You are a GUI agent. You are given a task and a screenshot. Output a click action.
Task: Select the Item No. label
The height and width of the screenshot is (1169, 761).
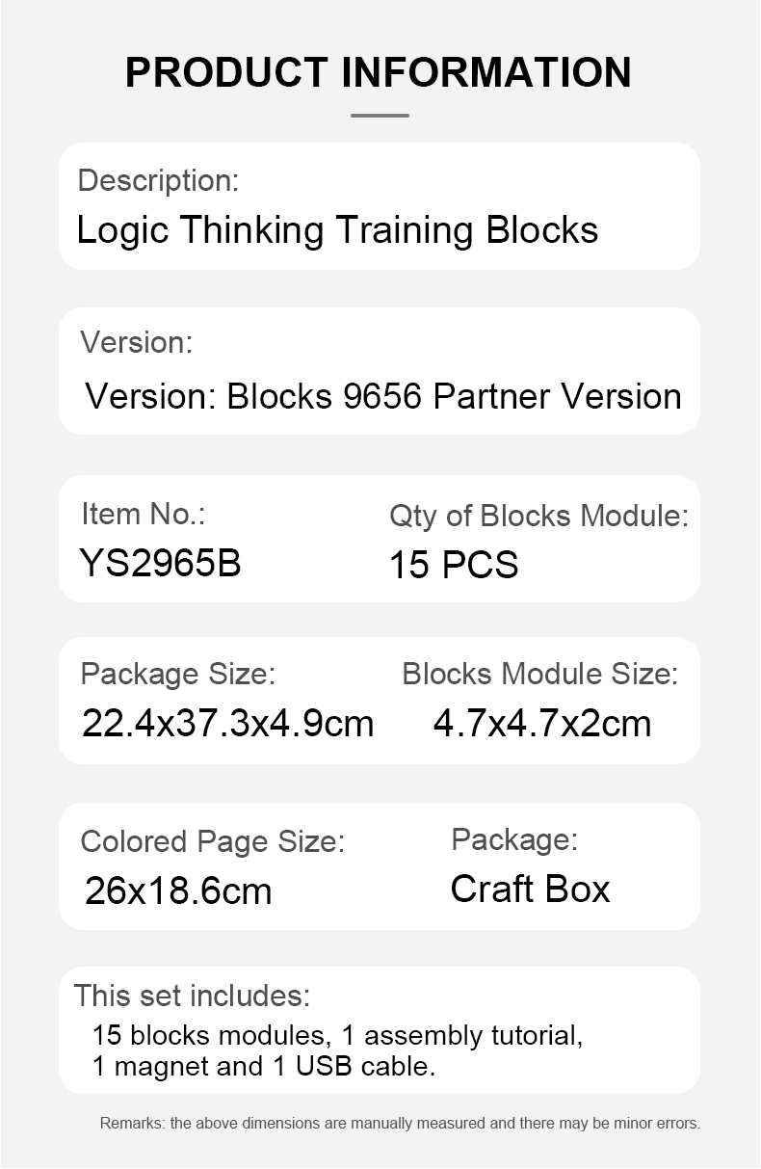click(x=143, y=514)
